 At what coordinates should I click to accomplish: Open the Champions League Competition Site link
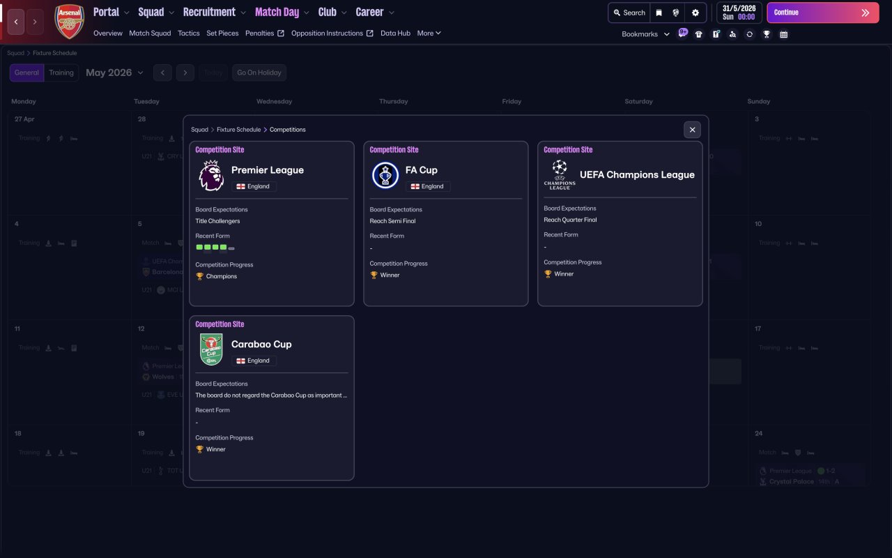pos(568,150)
